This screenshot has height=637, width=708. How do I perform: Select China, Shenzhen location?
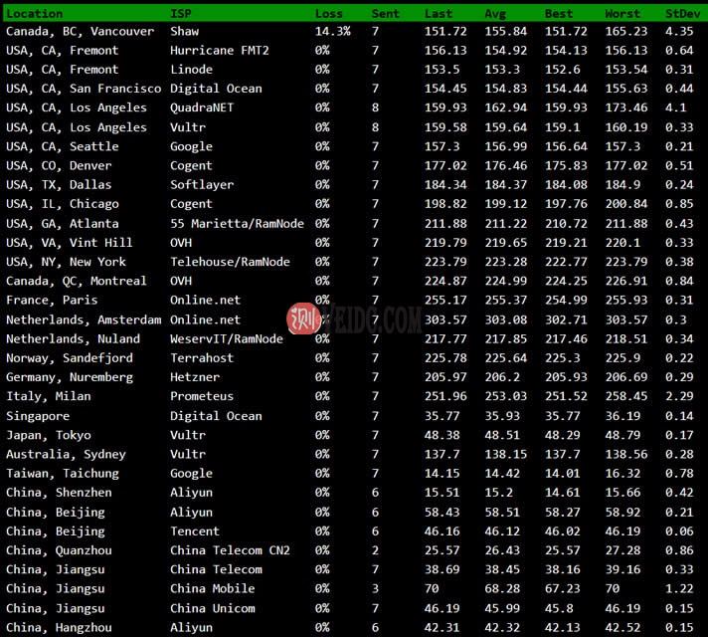pyautogui.click(x=59, y=493)
